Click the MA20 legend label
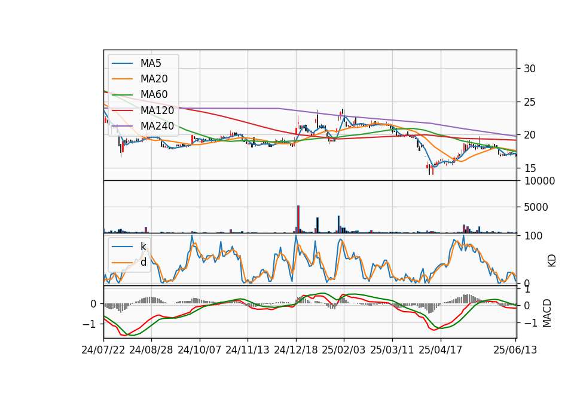Viewport: 574px width, 412px height. click(154, 79)
